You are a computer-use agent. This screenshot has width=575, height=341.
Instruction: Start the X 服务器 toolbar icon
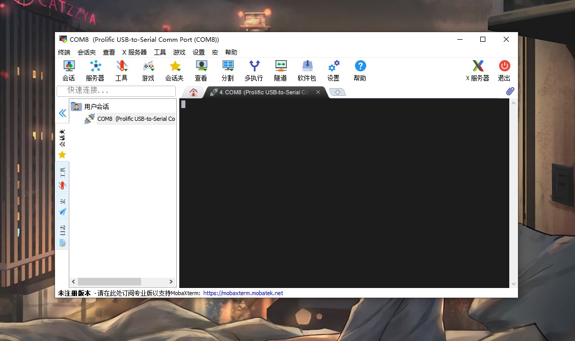[477, 71]
